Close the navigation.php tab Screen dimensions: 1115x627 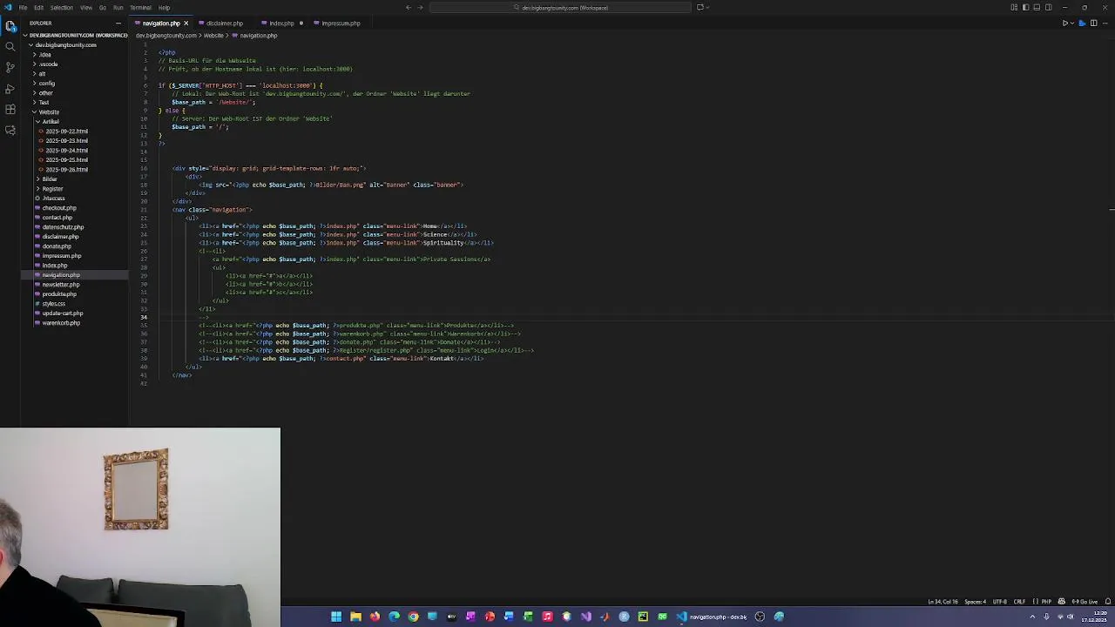click(x=186, y=24)
